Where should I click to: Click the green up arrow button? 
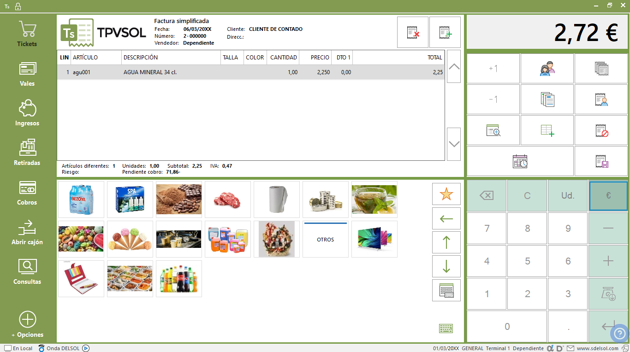point(446,242)
